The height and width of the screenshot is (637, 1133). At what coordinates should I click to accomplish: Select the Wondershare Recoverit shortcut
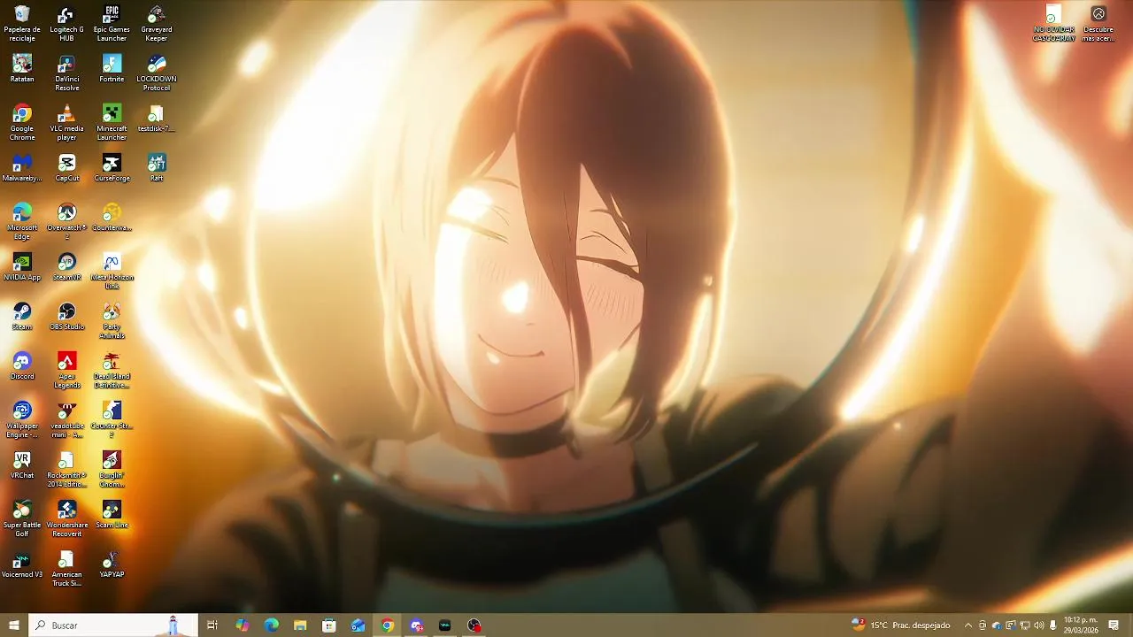(66, 519)
